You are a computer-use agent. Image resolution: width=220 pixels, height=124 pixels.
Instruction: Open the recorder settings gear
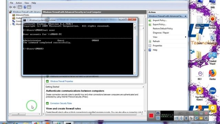[206, 118]
